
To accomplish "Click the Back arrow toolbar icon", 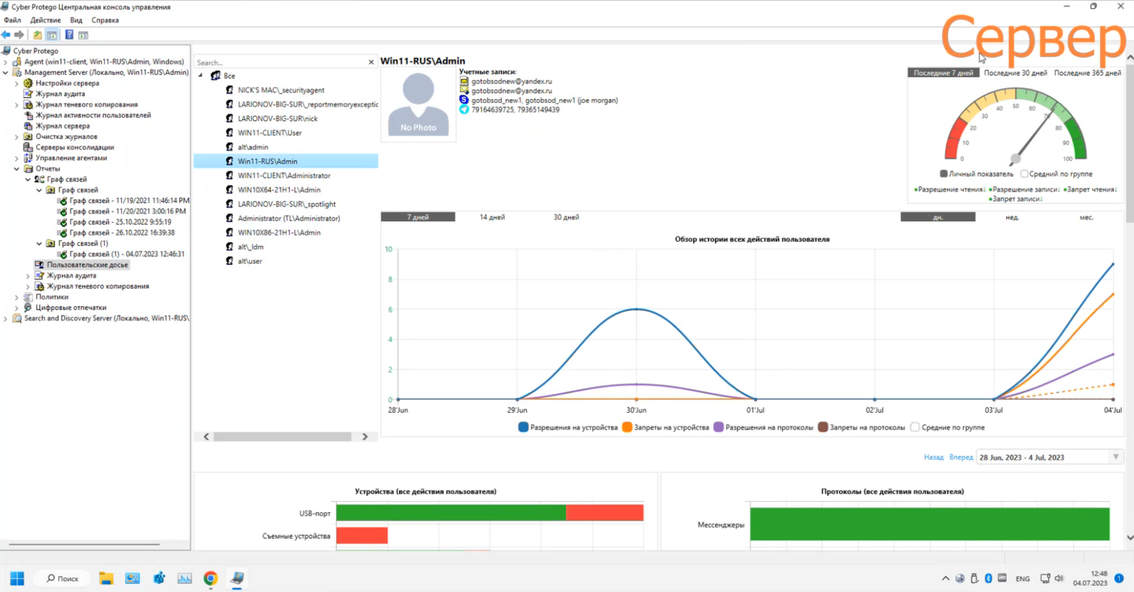I will pyautogui.click(x=6, y=35).
